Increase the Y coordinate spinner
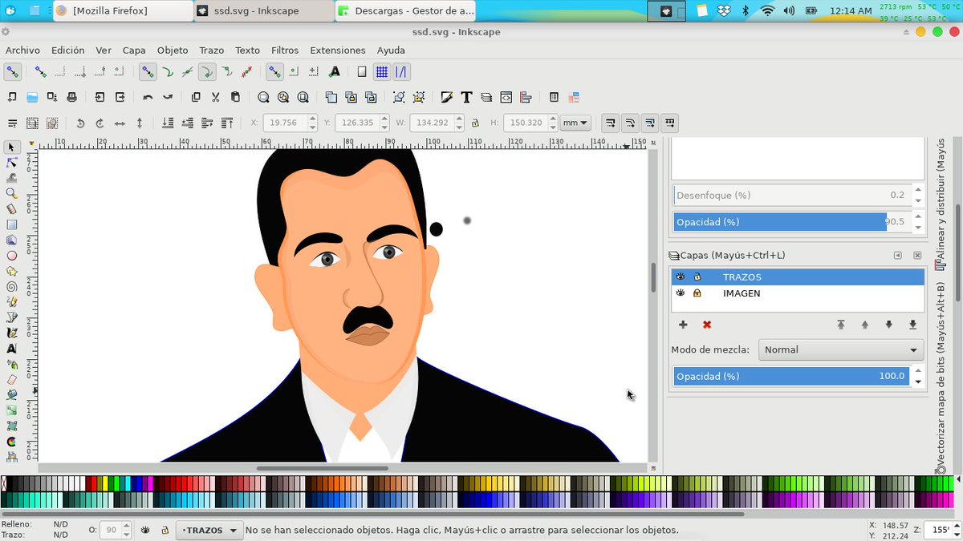Image resolution: width=963 pixels, height=541 pixels. 384,119
